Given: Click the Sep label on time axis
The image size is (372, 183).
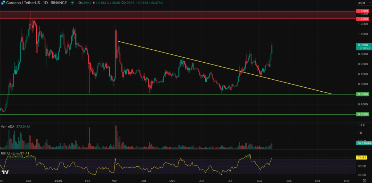Looking at the screenshot, I should point(289,180).
